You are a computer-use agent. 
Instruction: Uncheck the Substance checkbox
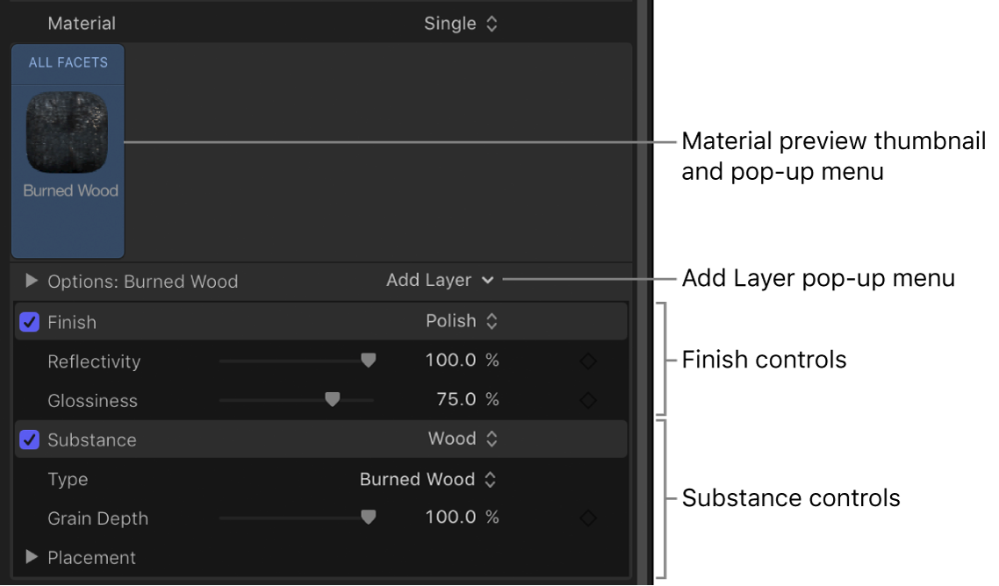point(29,439)
